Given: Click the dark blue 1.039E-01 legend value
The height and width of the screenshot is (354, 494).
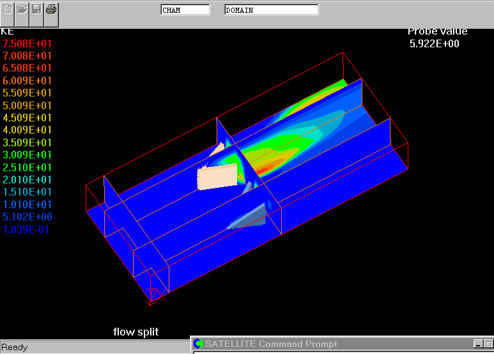Looking at the screenshot, I should (x=26, y=229).
